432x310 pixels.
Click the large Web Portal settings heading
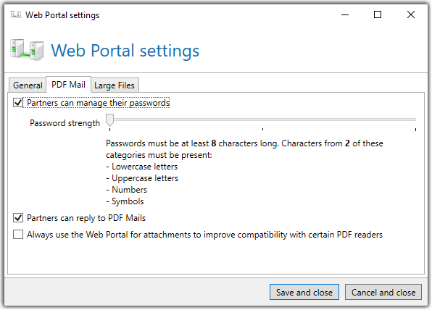click(x=125, y=51)
